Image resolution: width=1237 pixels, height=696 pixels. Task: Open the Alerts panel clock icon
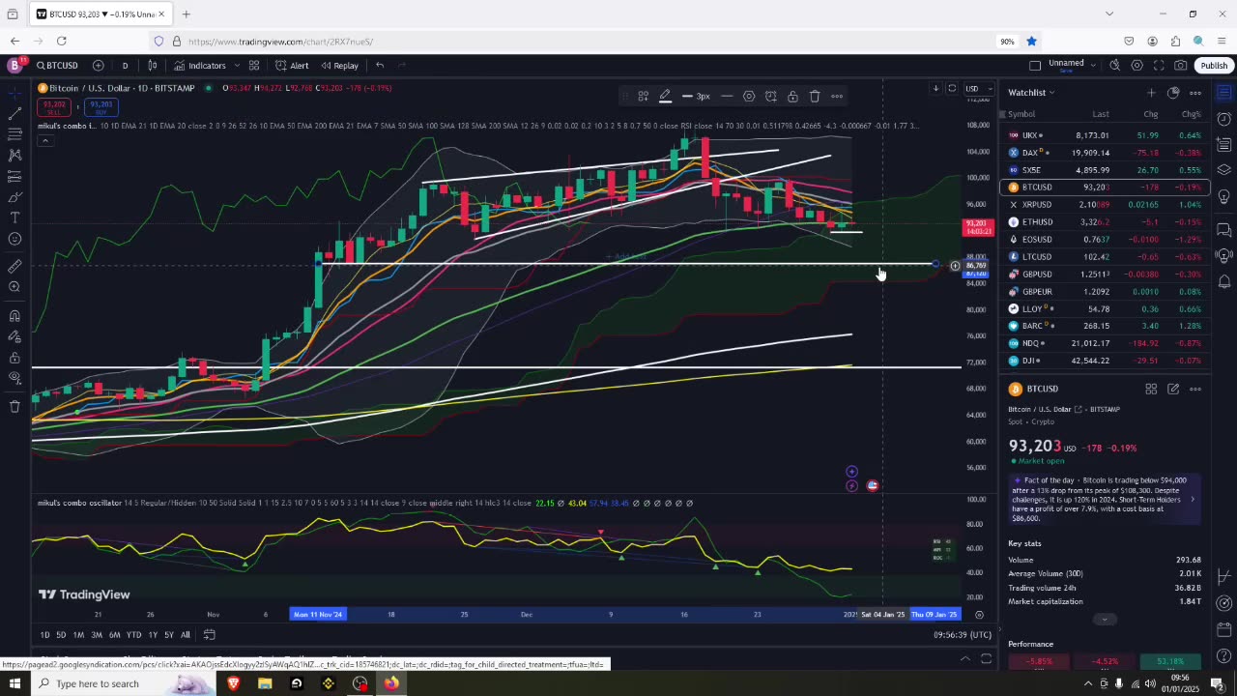click(x=1223, y=118)
